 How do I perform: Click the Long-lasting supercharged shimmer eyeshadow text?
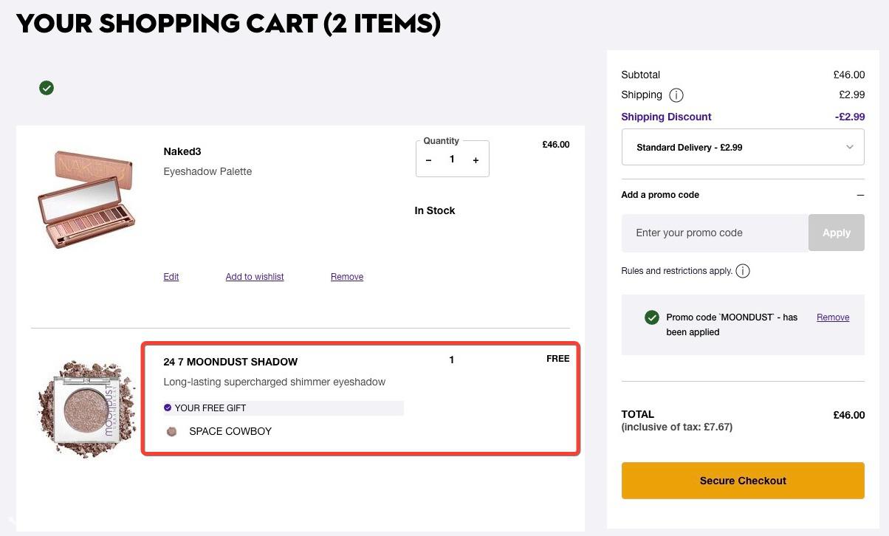tap(275, 382)
